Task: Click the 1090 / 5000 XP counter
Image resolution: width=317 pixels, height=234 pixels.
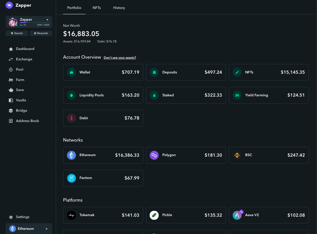Action: click(43, 25)
